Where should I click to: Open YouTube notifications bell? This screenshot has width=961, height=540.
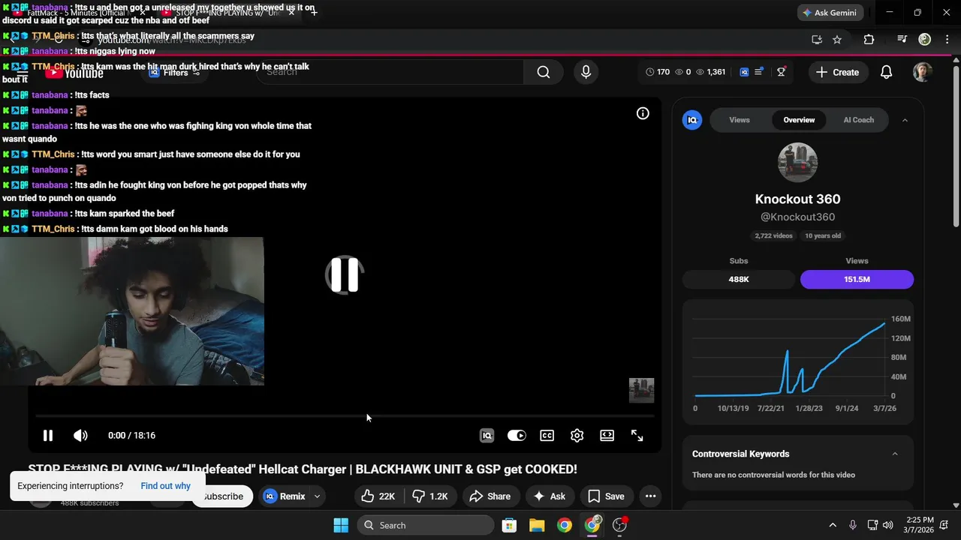(886, 72)
